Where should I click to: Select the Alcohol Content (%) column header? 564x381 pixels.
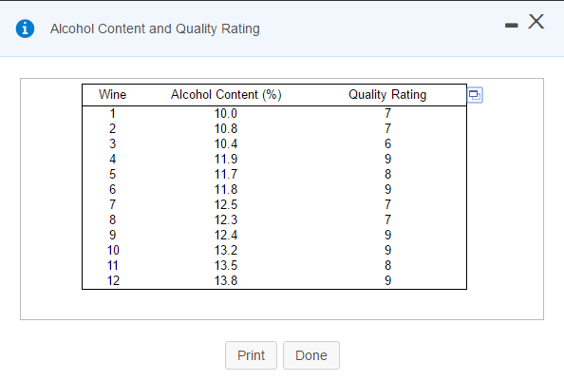226,95
